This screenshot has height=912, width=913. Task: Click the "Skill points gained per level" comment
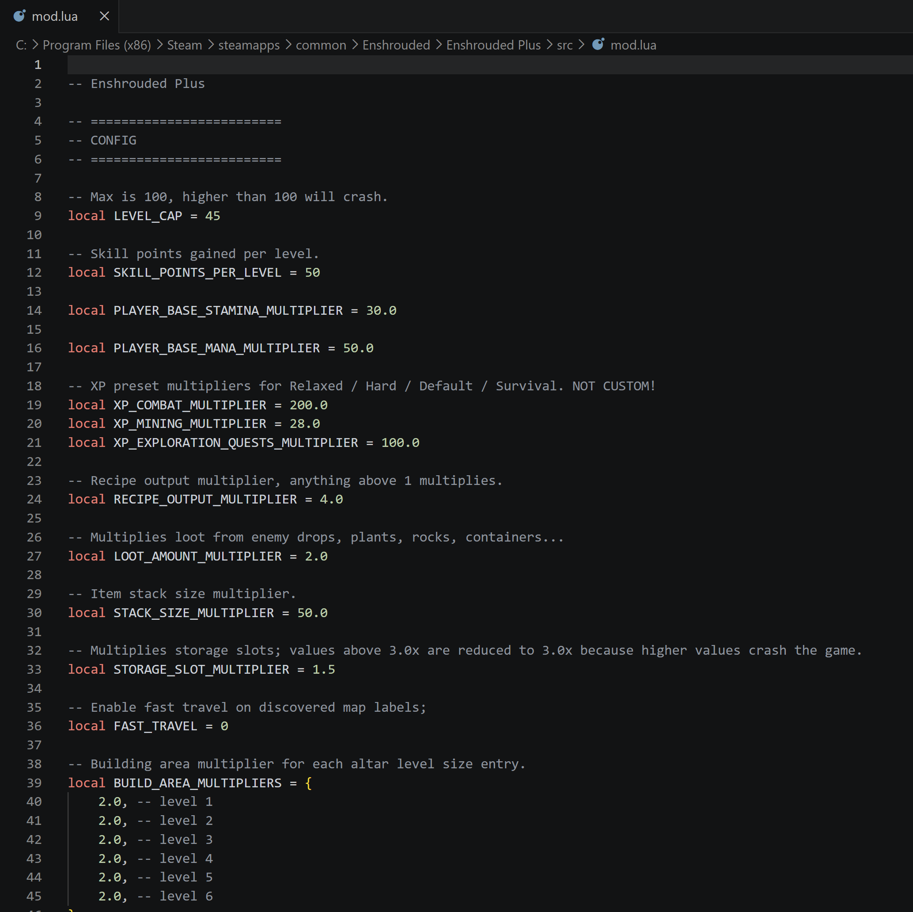[194, 254]
